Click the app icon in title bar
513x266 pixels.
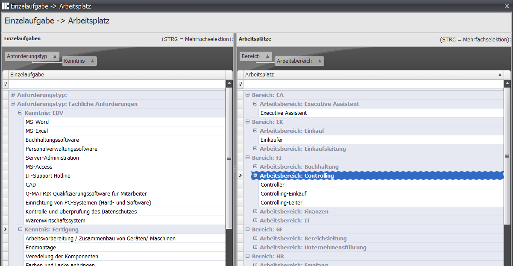click(5, 6)
